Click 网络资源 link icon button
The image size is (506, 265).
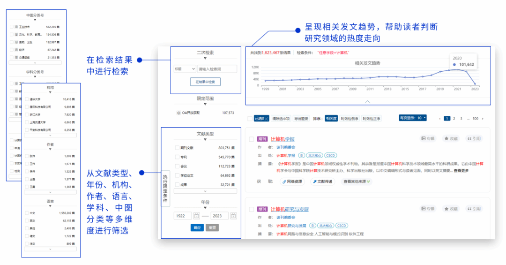coord(284,182)
